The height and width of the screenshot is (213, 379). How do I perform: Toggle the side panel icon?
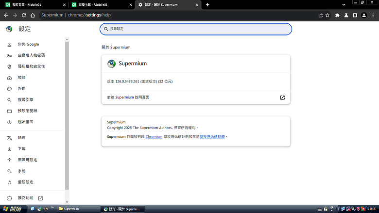355,15
